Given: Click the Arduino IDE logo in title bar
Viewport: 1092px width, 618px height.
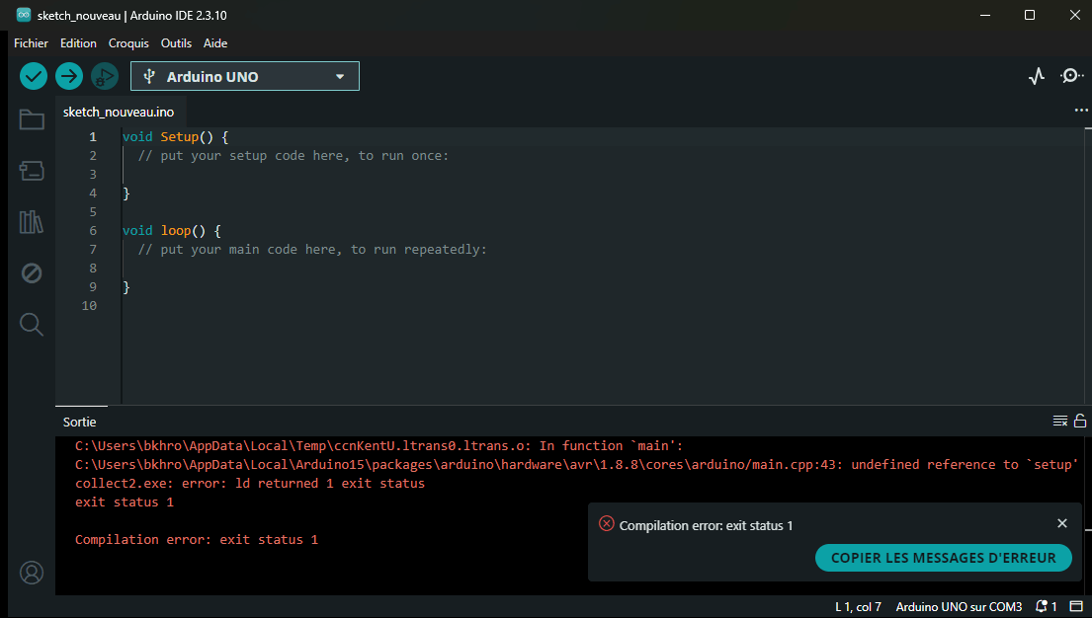Looking at the screenshot, I should click(24, 15).
